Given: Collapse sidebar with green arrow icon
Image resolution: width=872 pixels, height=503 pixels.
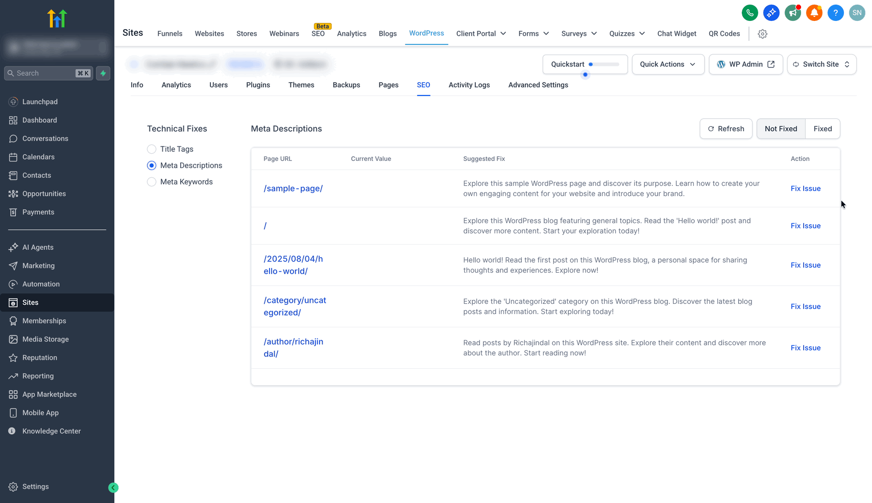Looking at the screenshot, I should pos(113,488).
